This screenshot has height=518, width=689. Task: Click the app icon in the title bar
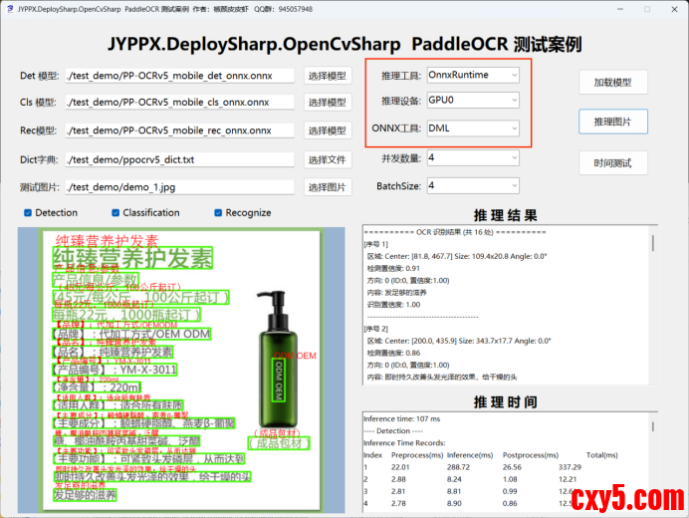tap(10, 9)
